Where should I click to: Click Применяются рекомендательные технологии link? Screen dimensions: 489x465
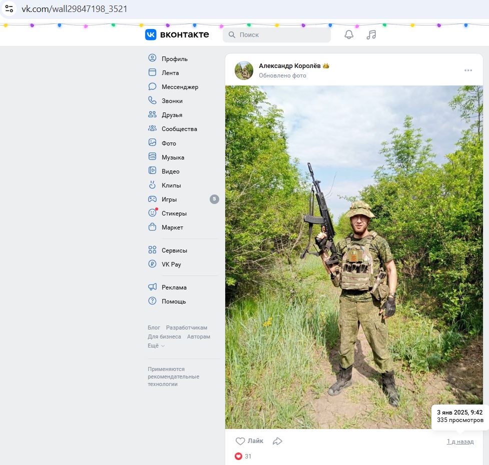pyautogui.click(x=173, y=376)
